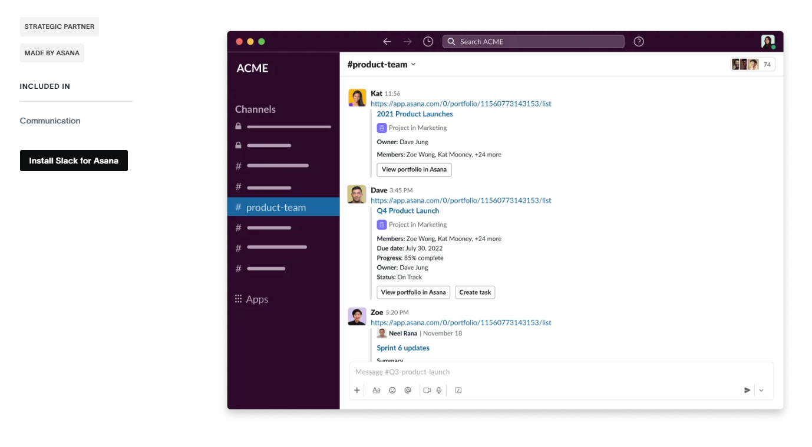Expand the #product-team channel dropdown arrow
This screenshot has height=447, width=812.
[414, 64]
